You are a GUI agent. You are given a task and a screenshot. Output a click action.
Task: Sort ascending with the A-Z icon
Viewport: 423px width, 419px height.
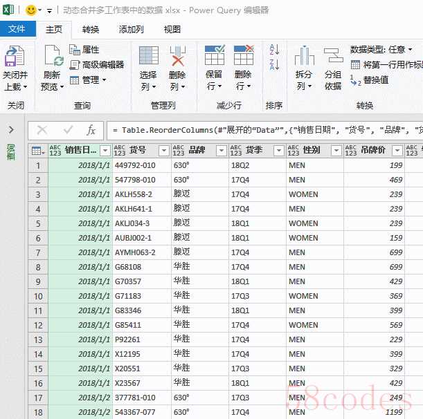(x=274, y=50)
